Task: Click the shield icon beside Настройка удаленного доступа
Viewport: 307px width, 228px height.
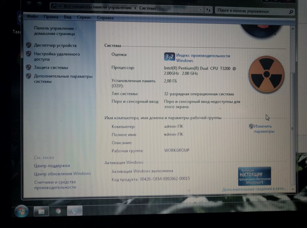Action: 28,54
